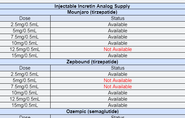Click Available status for Mounjaro 10mg/0.5mL
185x118 pixels.
(x=118, y=43)
